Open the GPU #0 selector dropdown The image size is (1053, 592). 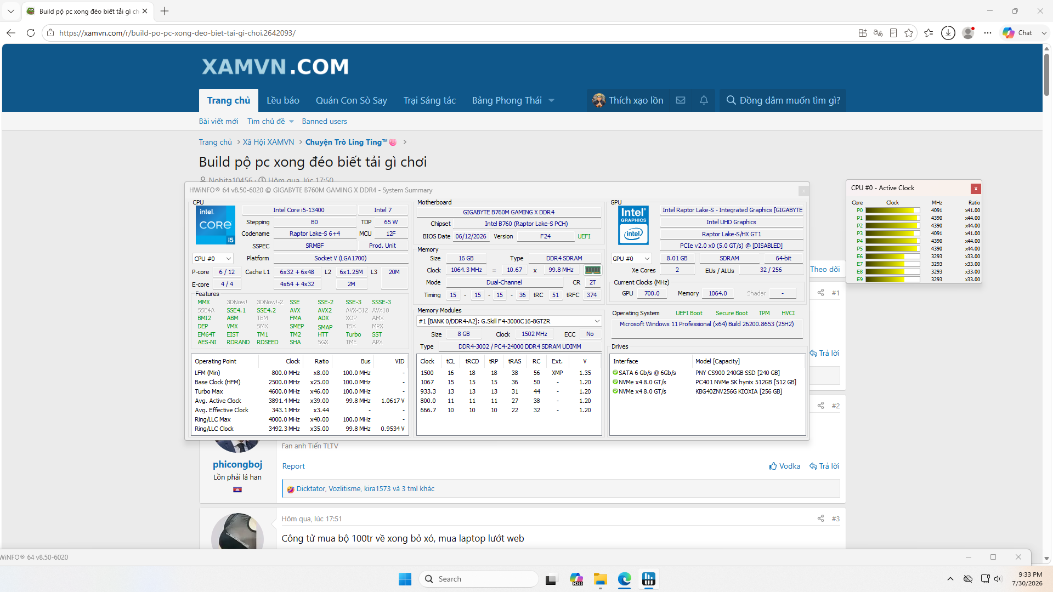tap(631, 259)
